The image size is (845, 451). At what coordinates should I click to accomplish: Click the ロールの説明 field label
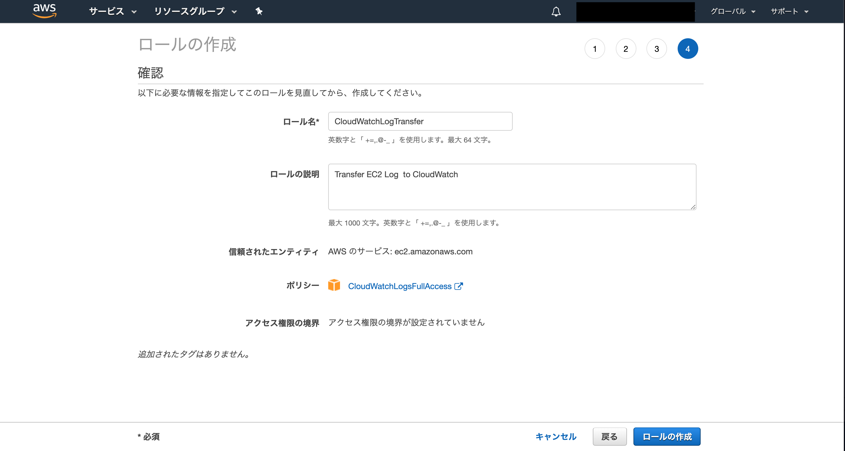click(294, 174)
